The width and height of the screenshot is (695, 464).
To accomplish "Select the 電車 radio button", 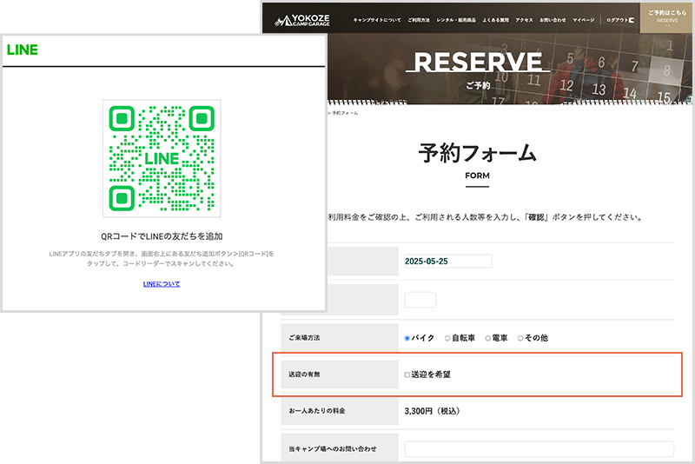I will coord(487,338).
